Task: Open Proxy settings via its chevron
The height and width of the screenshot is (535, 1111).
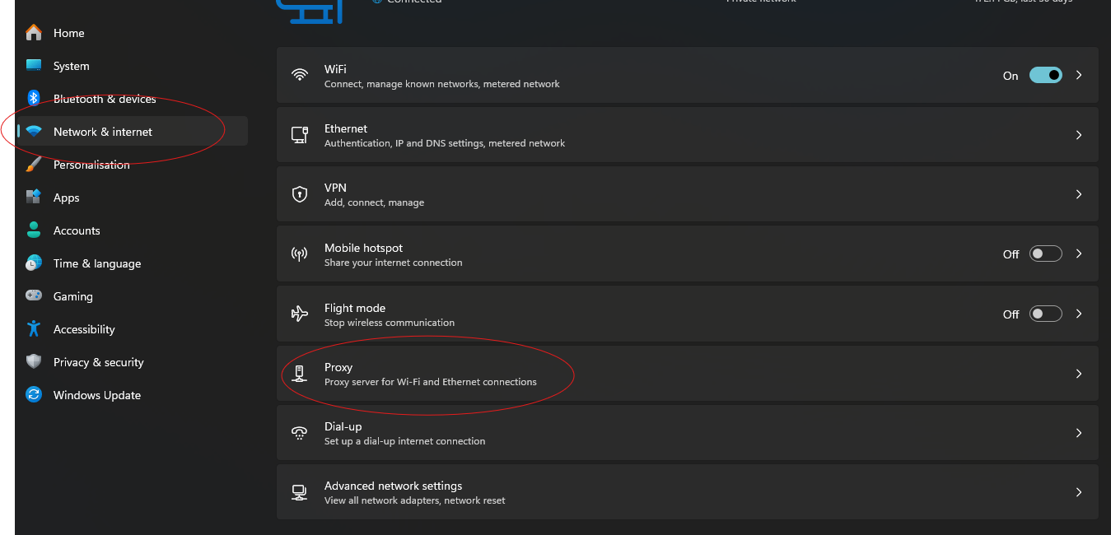Action: pyautogui.click(x=1079, y=374)
